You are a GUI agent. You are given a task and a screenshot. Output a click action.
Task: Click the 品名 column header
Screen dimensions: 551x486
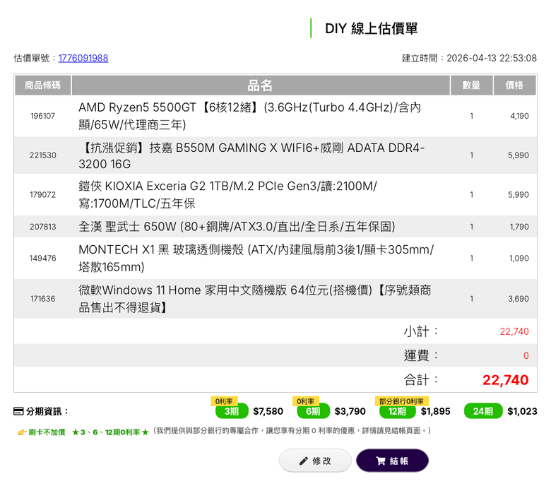(x=261, y=85)
